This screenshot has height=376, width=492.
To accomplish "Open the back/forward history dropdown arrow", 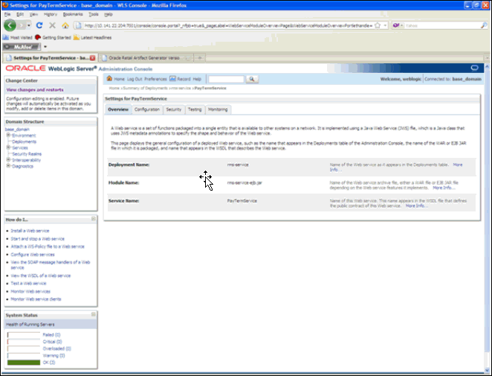I will (29, 25).
